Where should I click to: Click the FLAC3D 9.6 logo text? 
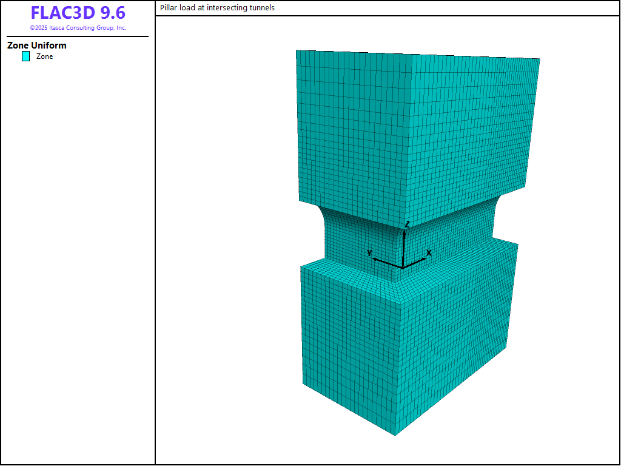(78, 13)
